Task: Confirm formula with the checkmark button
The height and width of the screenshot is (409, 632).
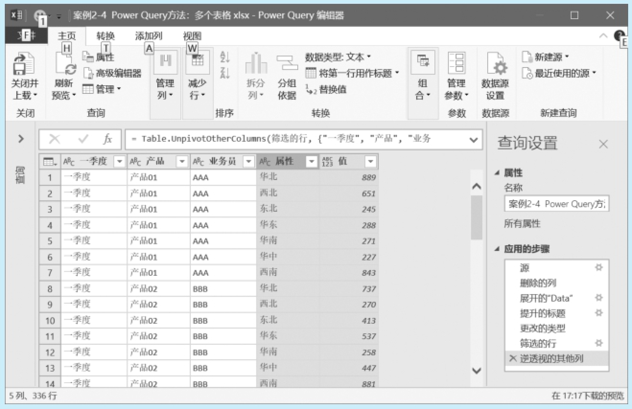Action: (83, 139)
